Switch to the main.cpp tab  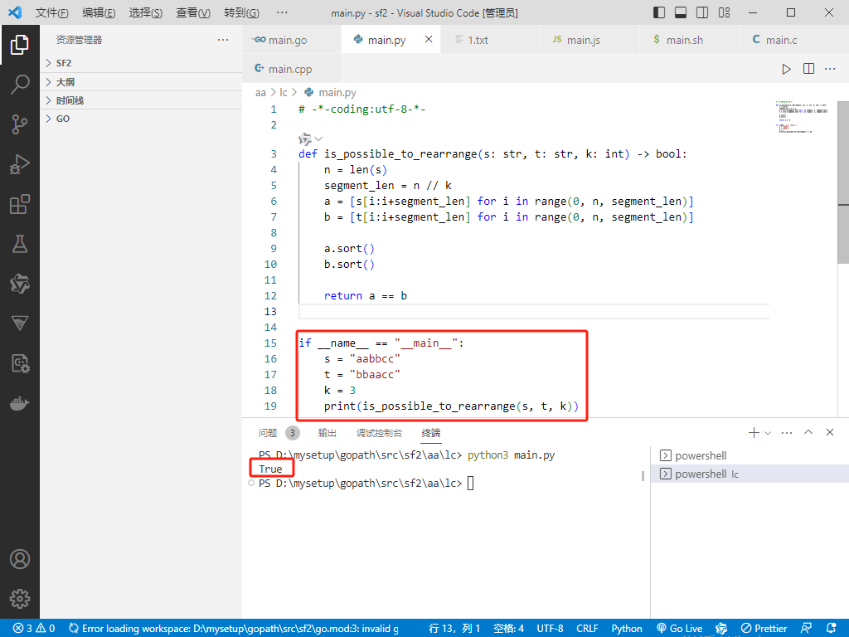pyautogui.click(x=291, y=69)
